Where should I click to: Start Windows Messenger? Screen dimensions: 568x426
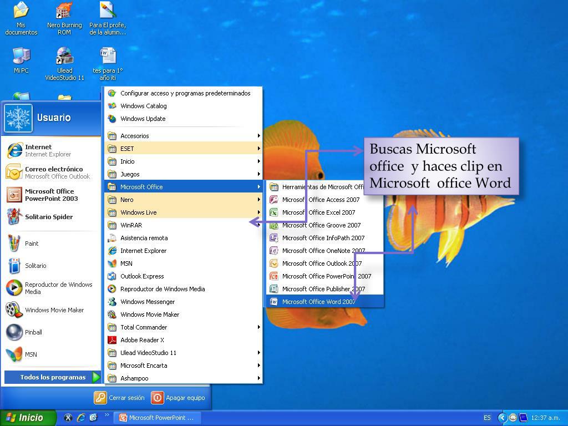coord(183,301)
